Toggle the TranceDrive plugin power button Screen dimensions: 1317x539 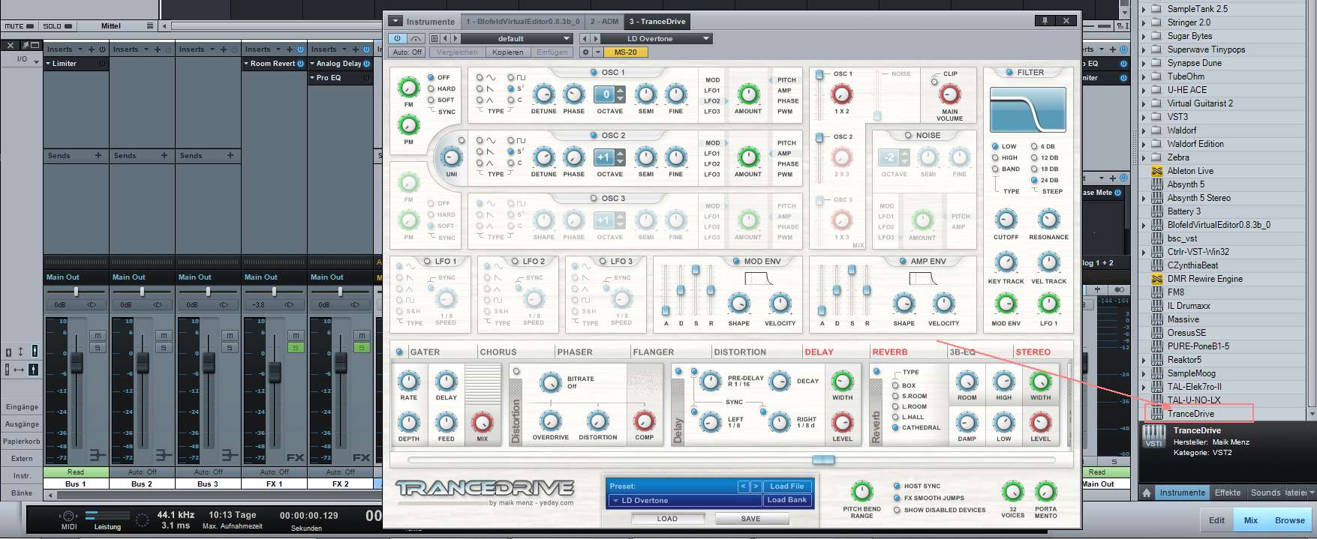[398, 38]
